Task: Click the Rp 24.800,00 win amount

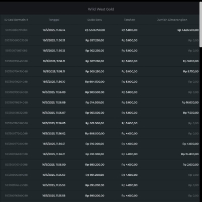Action: pos(190,154)
